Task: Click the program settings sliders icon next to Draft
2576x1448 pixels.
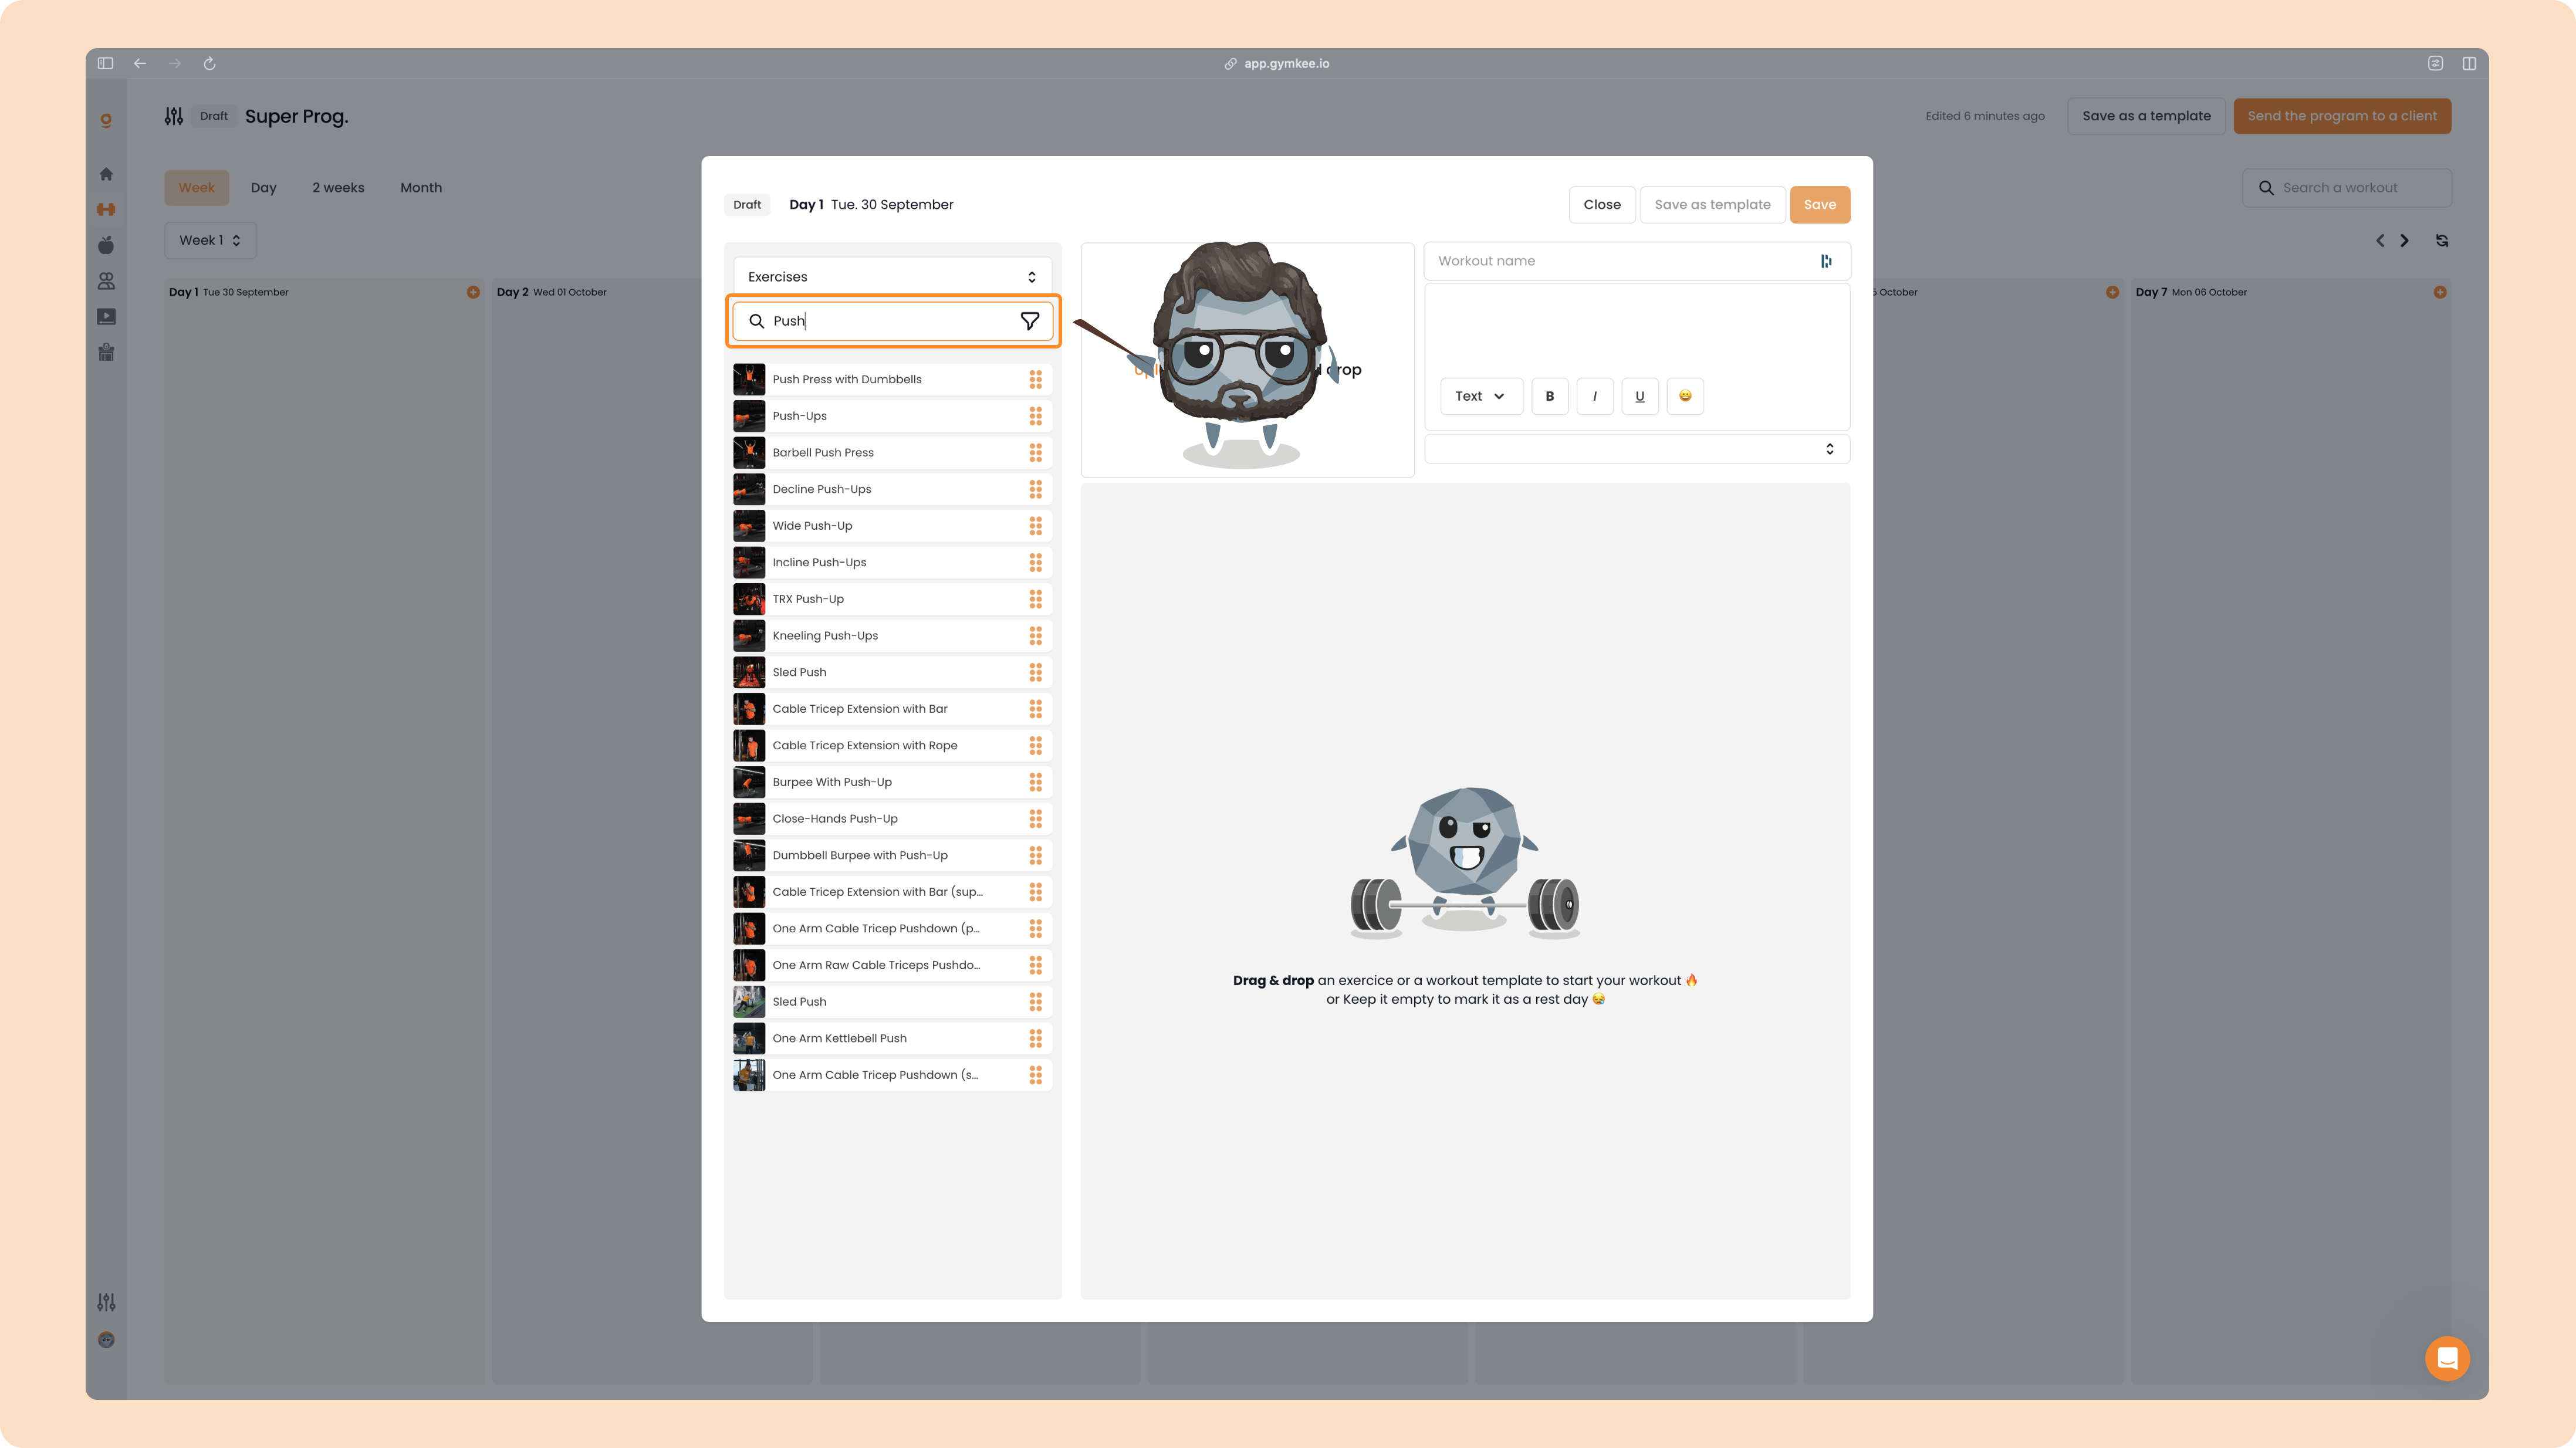Action: pyautogui.click(x=174, y=116)
